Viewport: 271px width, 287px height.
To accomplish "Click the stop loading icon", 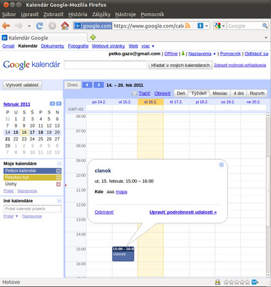I will coord(52,26).
